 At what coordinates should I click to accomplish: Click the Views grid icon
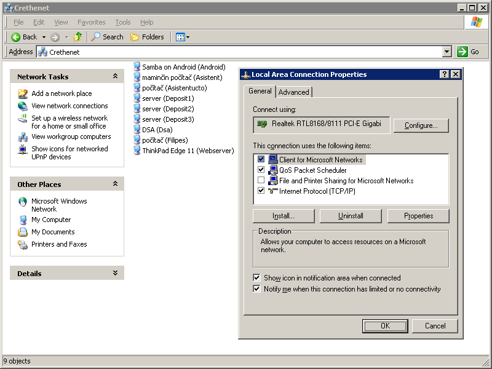point(180,37)
